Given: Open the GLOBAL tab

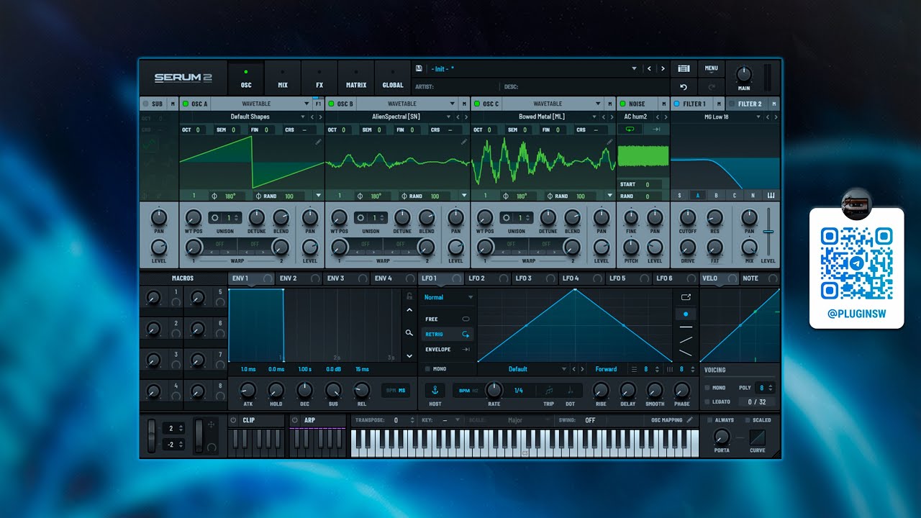Looking at the screenshot, I should click(393, 79).
